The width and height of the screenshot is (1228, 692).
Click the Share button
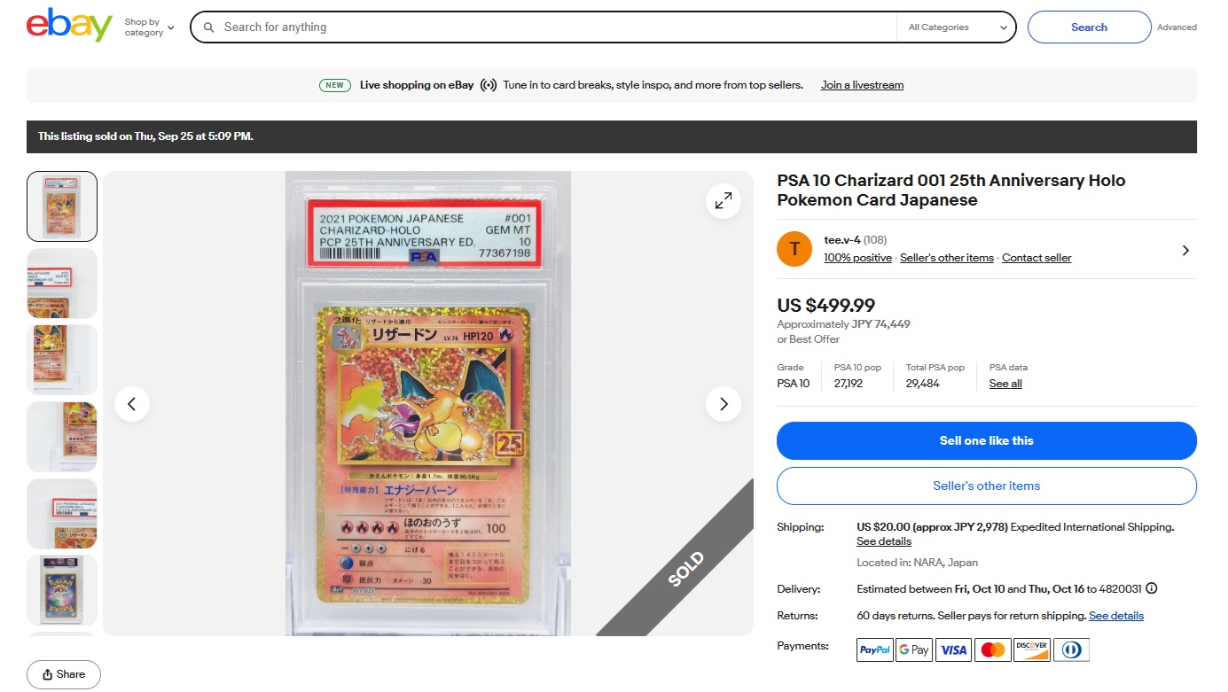click(x=64, y=674)
